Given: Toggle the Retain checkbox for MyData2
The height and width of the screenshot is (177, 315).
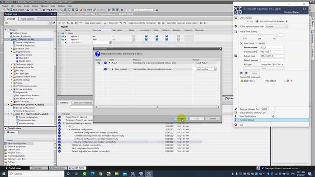Looking at the screenshot, I should tap(134, 39).
